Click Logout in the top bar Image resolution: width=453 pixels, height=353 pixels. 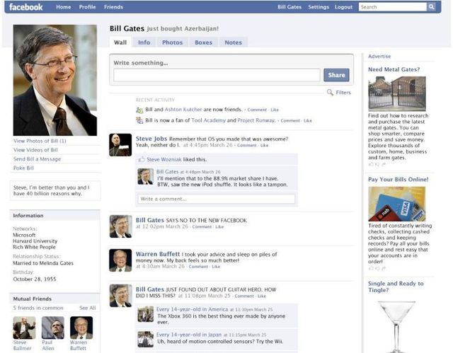tap(343, 7)
